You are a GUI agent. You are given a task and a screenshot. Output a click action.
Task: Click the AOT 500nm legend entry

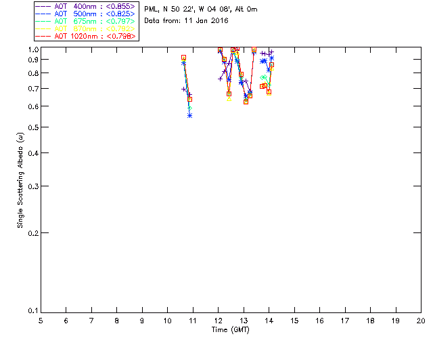86,14
